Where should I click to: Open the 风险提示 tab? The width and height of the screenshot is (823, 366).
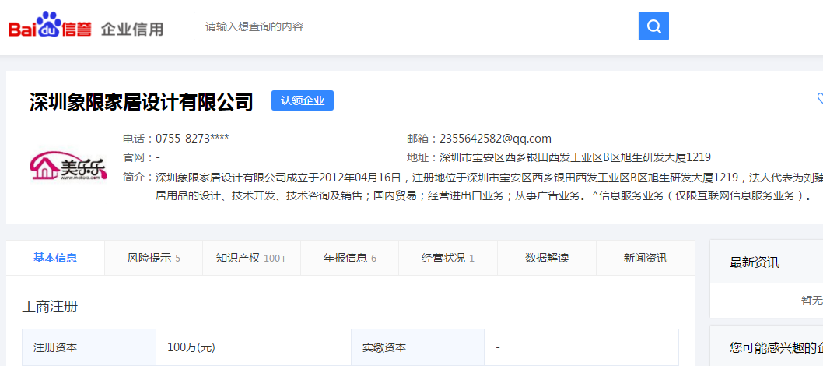[x=154, y=258]
